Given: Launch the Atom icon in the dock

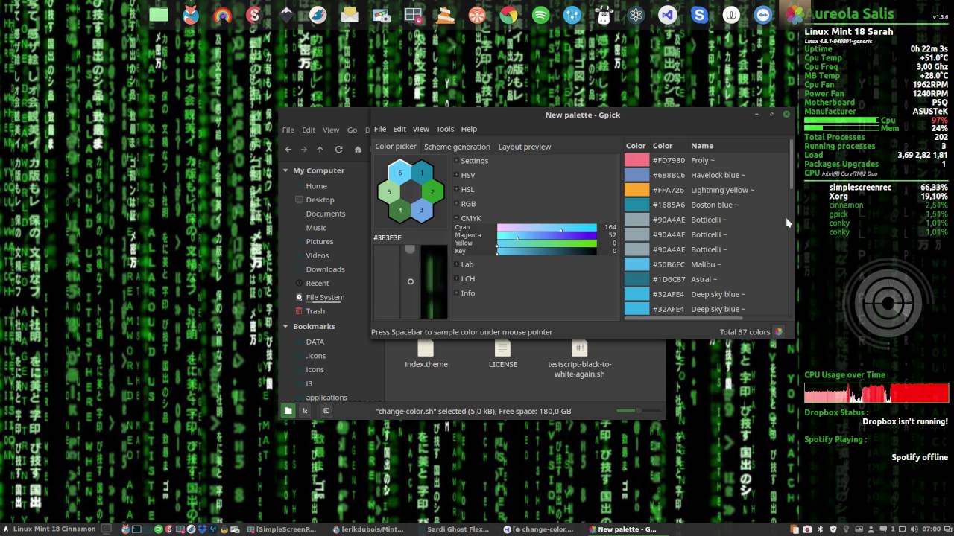Looking at the screenshot, I should coord(636,15).
